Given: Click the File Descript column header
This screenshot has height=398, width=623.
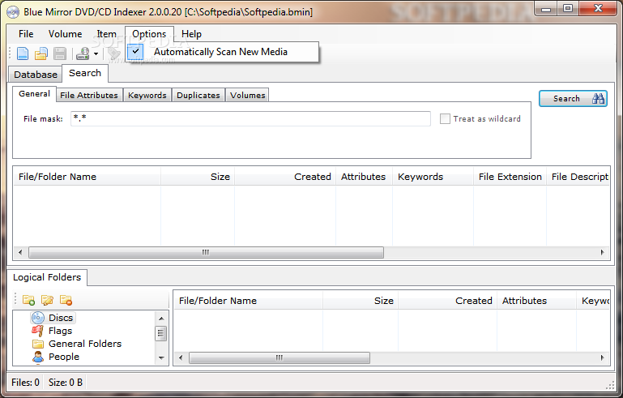Looking at the screenshot, I should click(x=578, y=177).
